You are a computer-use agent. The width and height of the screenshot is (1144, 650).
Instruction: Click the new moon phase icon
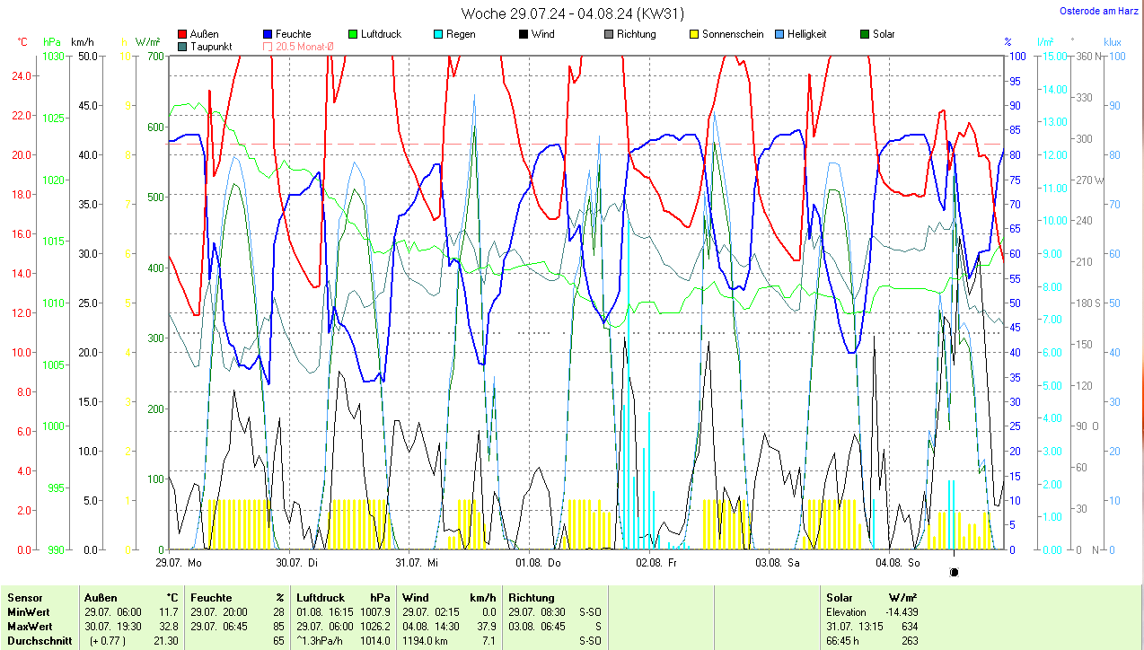[954, 572]
